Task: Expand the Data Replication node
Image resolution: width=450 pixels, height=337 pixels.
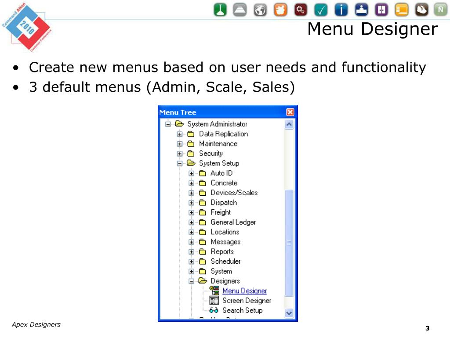Action: 180,134
